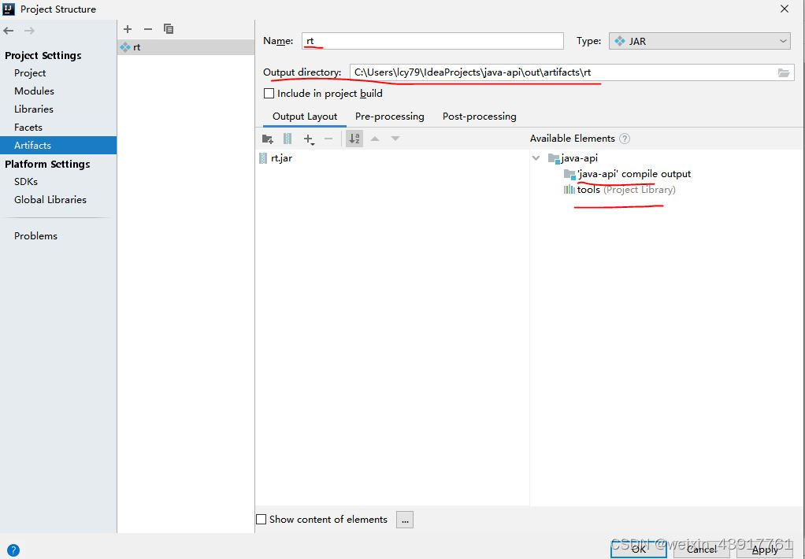The image size is (805, 559).
Task: Create archive in output layout toolbar
Action: pyautogui.click(x=287, y=139)
